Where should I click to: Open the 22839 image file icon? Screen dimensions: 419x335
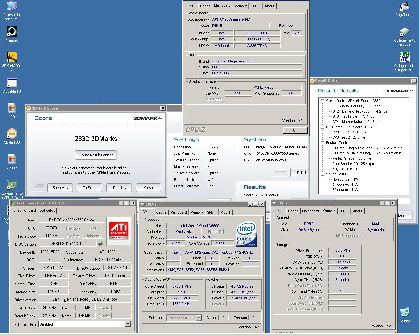coord(12,162)
